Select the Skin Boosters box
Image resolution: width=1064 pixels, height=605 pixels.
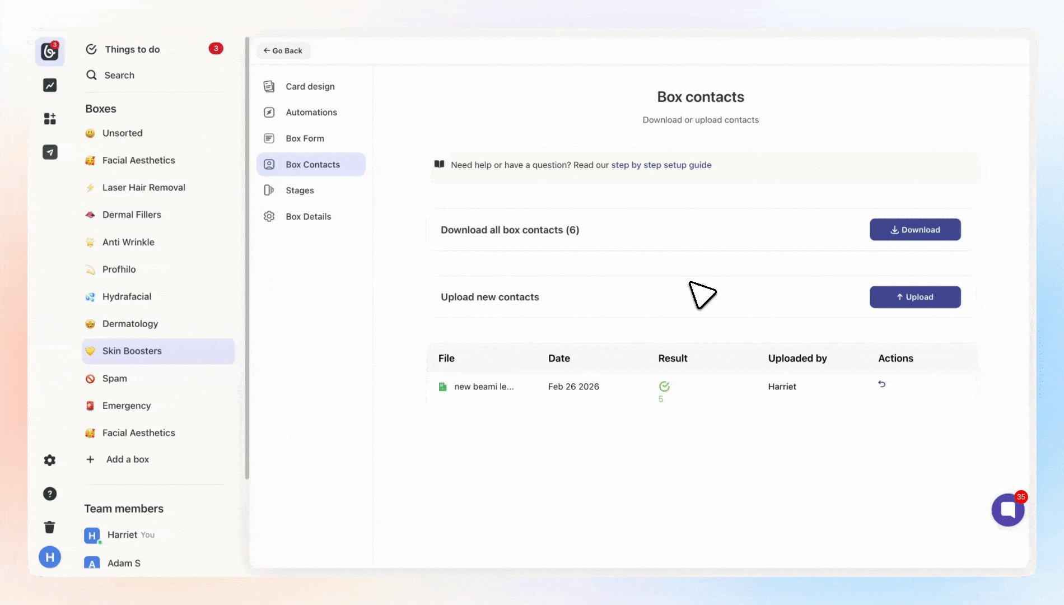[158, 351]
